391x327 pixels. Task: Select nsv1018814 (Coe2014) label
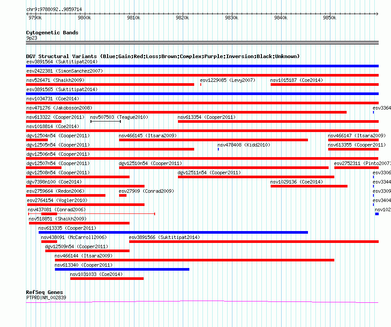click(53, 126)
